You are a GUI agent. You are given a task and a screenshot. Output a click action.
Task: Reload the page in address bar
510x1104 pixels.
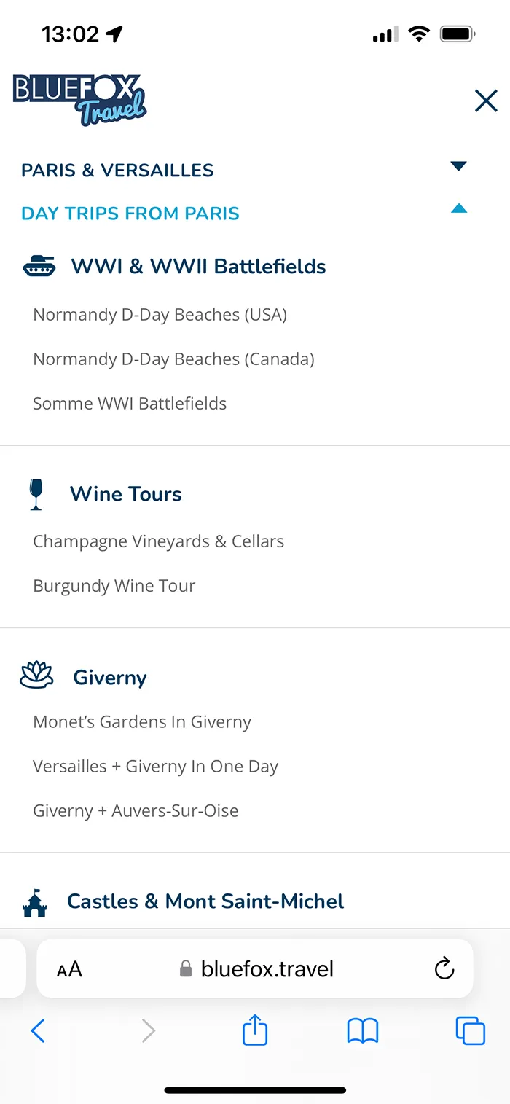[444, 968]
